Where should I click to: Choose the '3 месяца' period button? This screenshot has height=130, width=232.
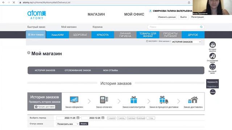(x=131, y=118)
